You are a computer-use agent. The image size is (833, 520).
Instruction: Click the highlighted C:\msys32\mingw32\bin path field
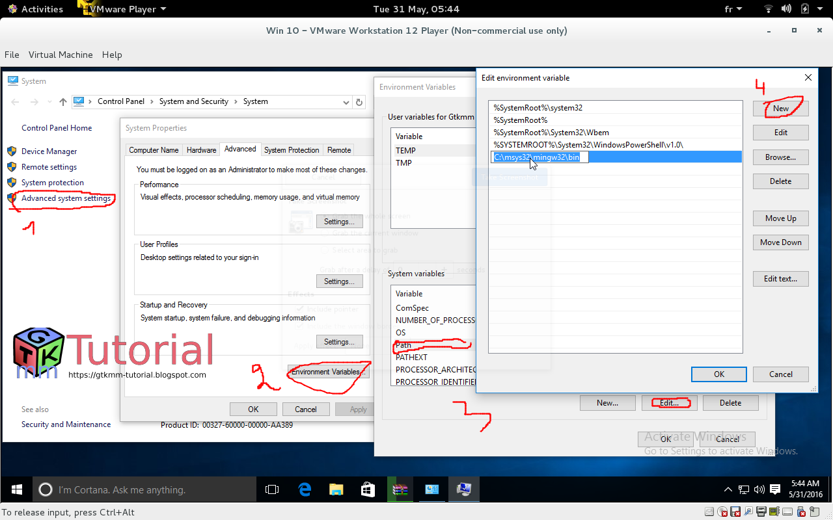(540, 157)
